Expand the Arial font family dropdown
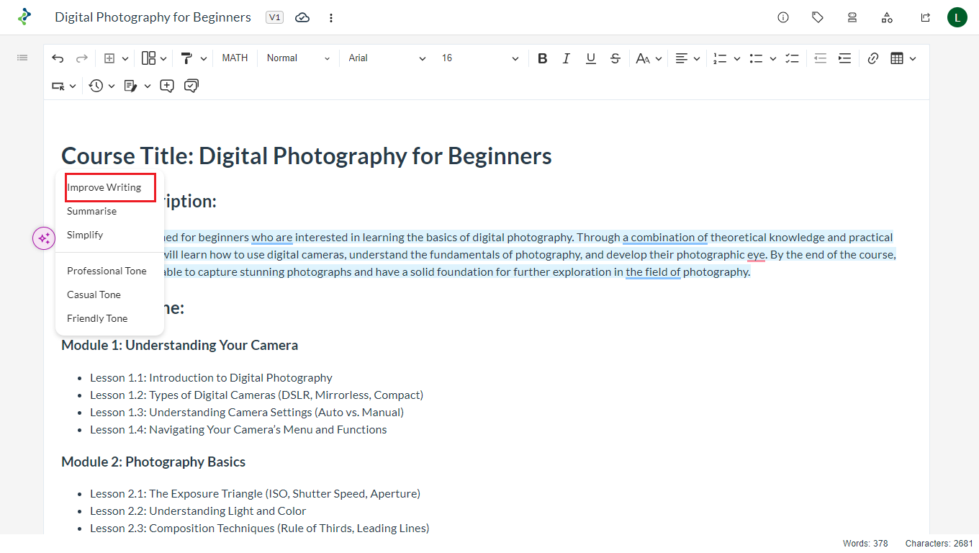The image size is (979, 553). [x=387, y=58]
